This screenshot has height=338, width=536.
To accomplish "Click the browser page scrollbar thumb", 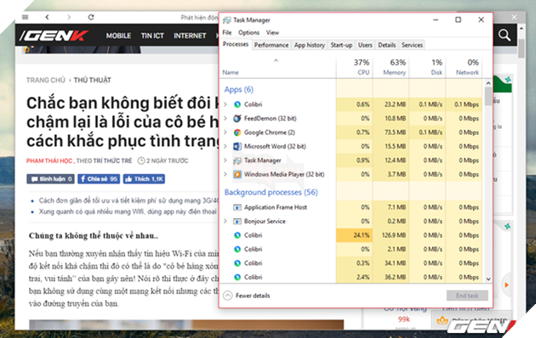I will (x=522, y=48).
